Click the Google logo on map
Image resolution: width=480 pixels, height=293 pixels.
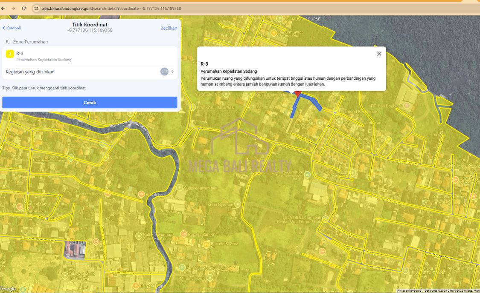(8, 289)
